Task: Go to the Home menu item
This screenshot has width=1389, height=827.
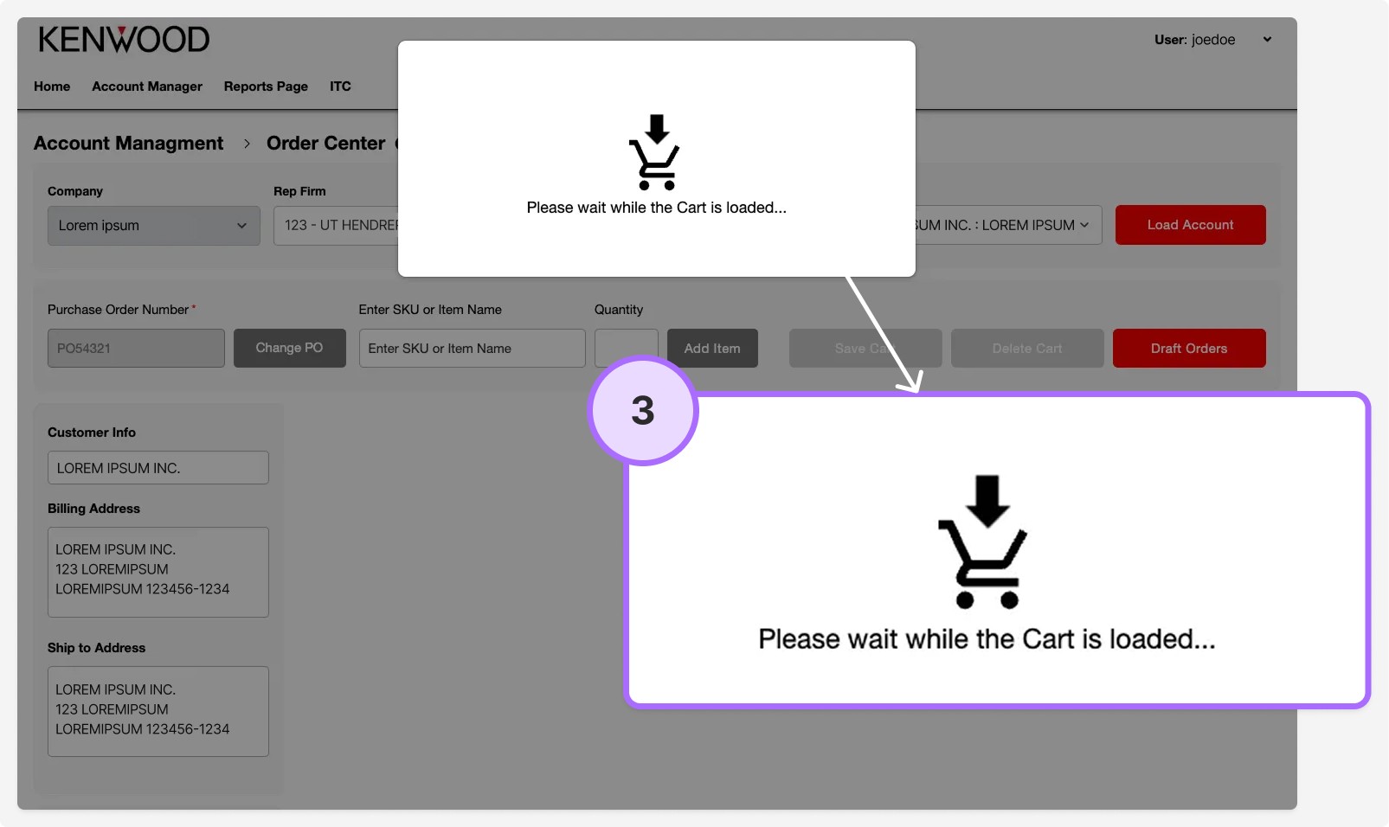Action: click(x=51, y=87)
